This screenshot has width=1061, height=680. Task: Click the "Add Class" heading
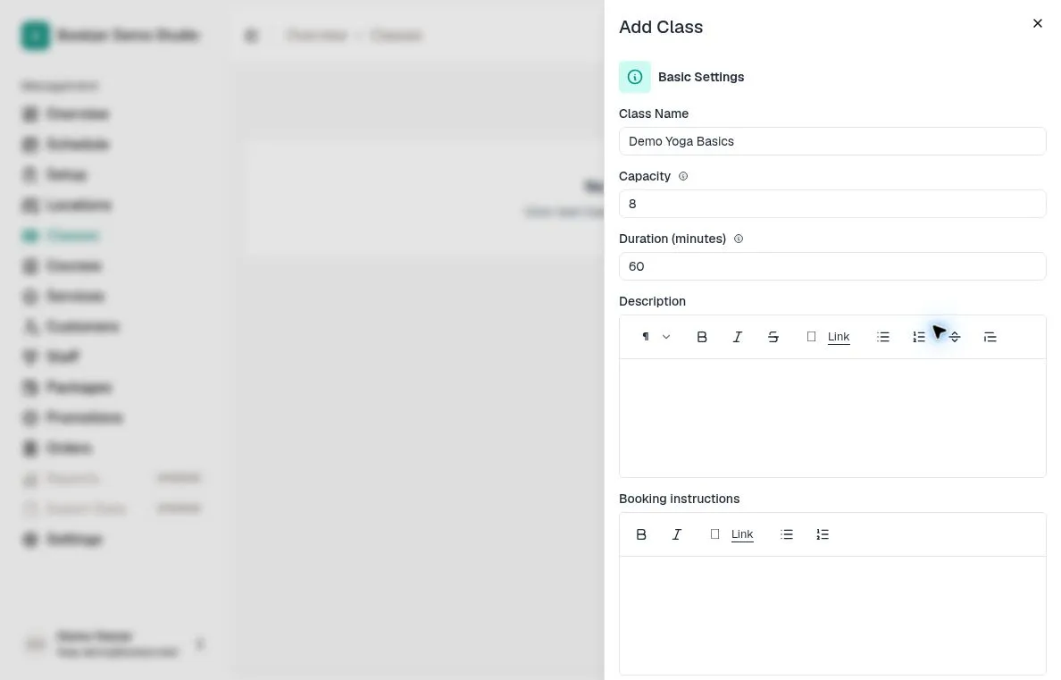pyautogui.click(x=660, y=27)
